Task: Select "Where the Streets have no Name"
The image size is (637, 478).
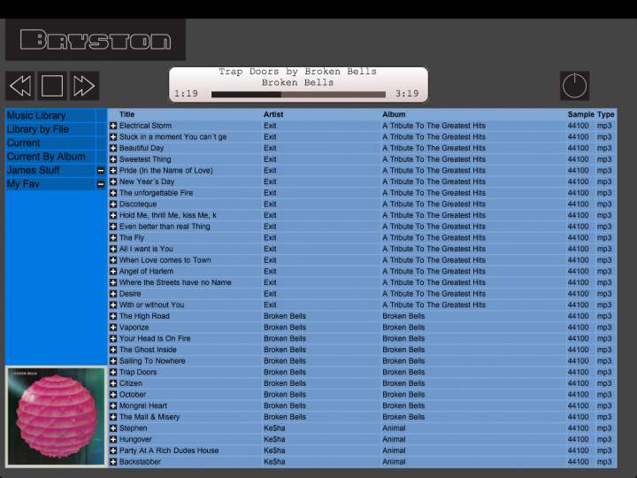Action: click(x=175, y=282)
